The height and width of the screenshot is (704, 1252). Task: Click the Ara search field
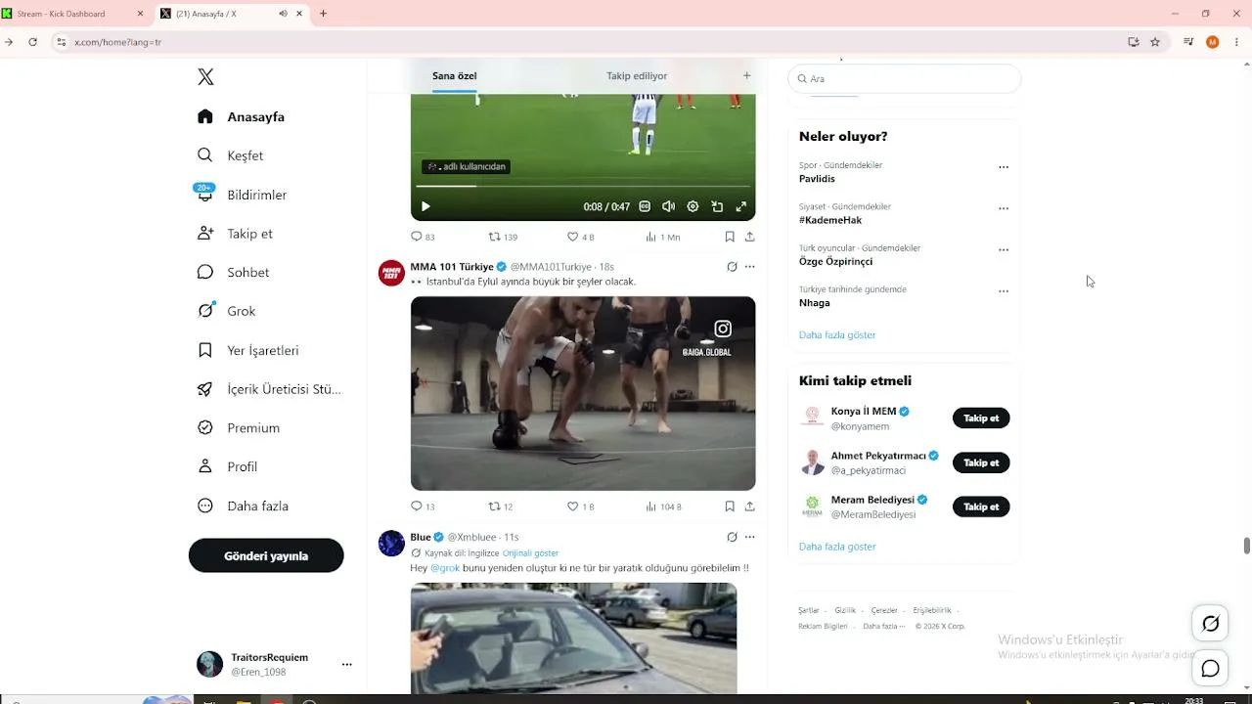(x=905, y=78)
